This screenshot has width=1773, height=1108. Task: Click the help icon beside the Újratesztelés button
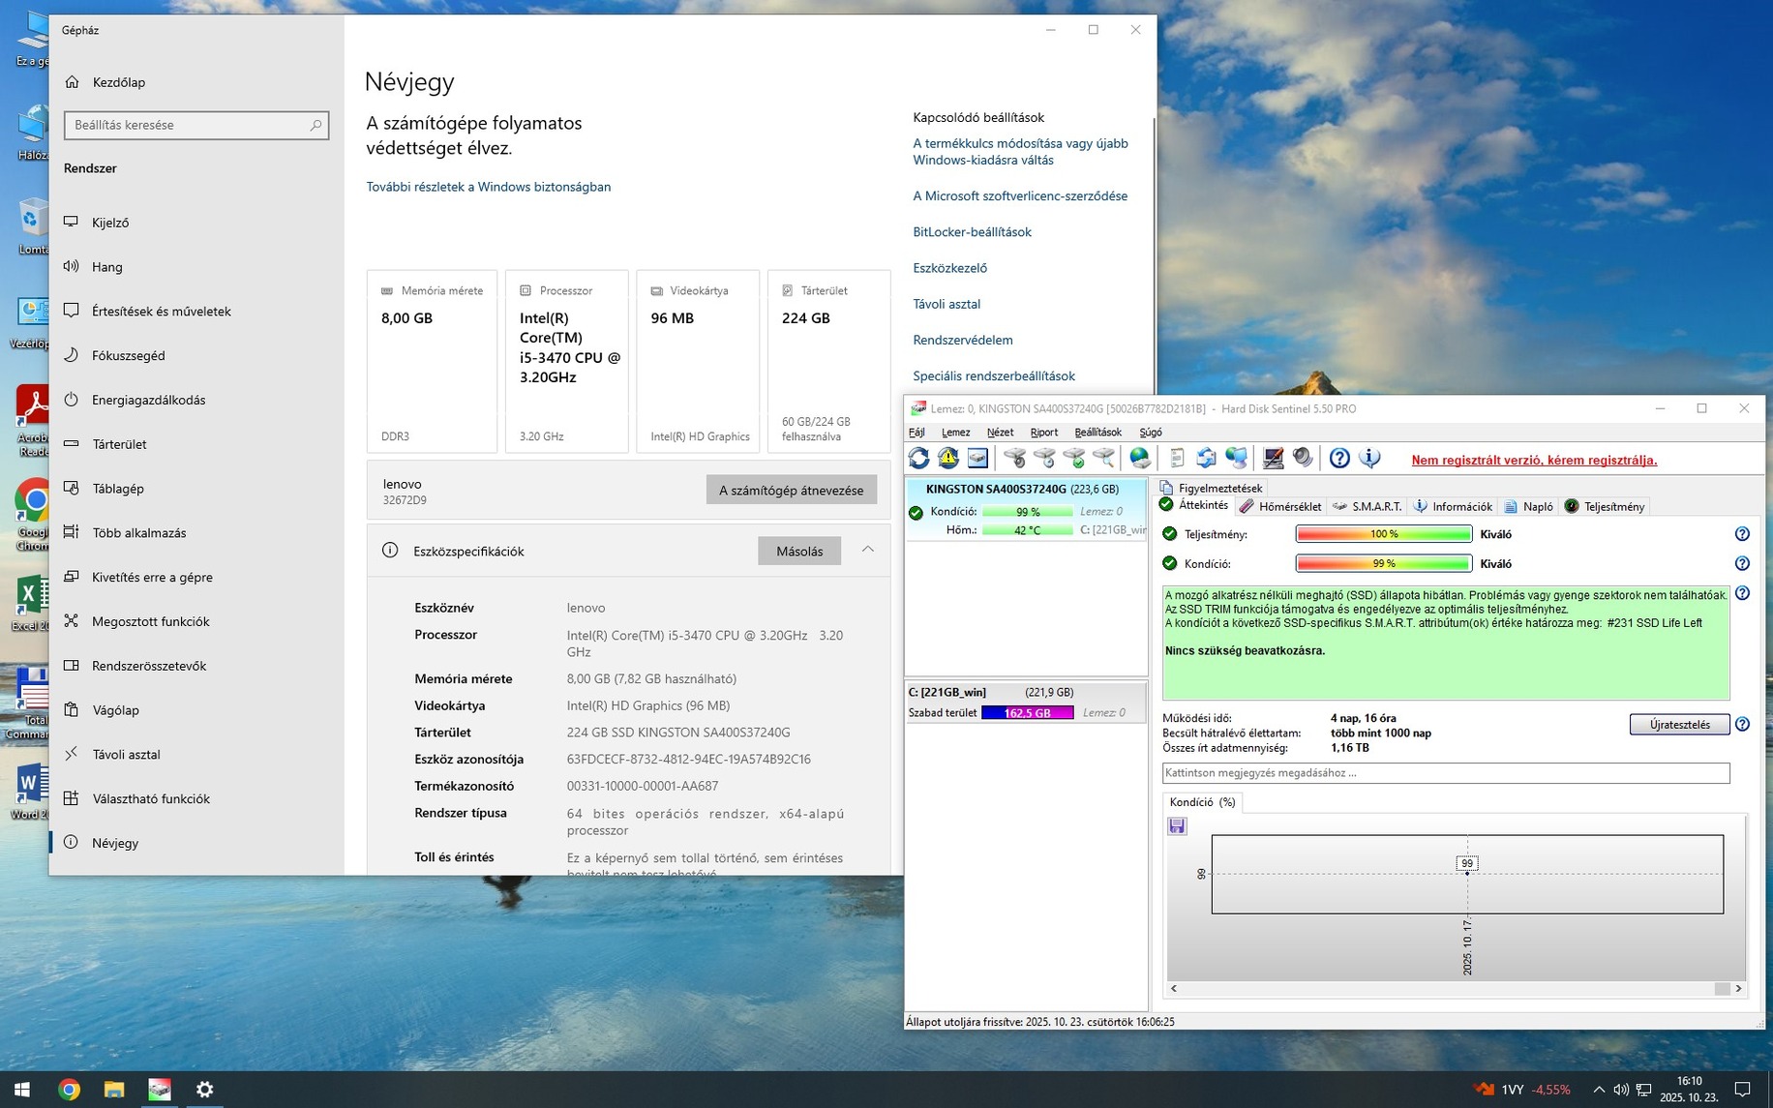pyautogui.click(x=1742, y=724)
